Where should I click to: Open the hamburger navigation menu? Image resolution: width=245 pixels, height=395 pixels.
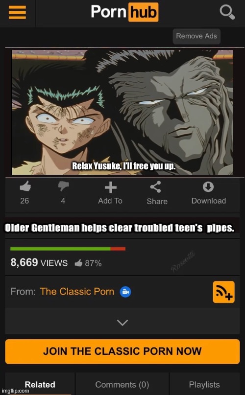pos(17,12)
